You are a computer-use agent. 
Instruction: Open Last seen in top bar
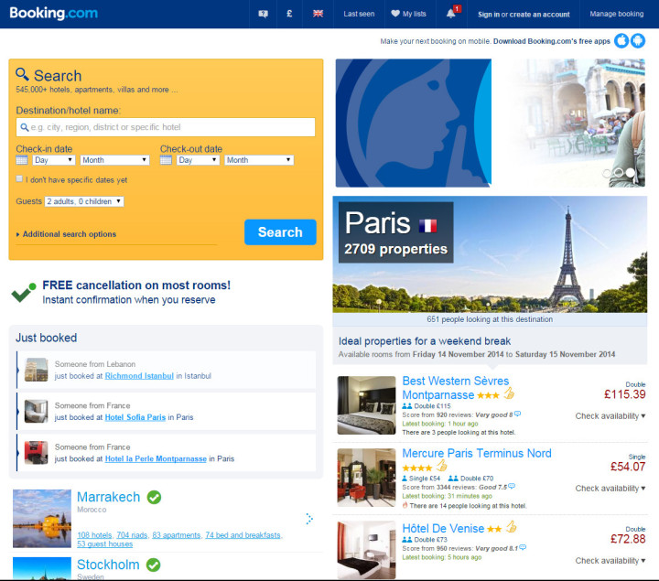pos(359,14)
